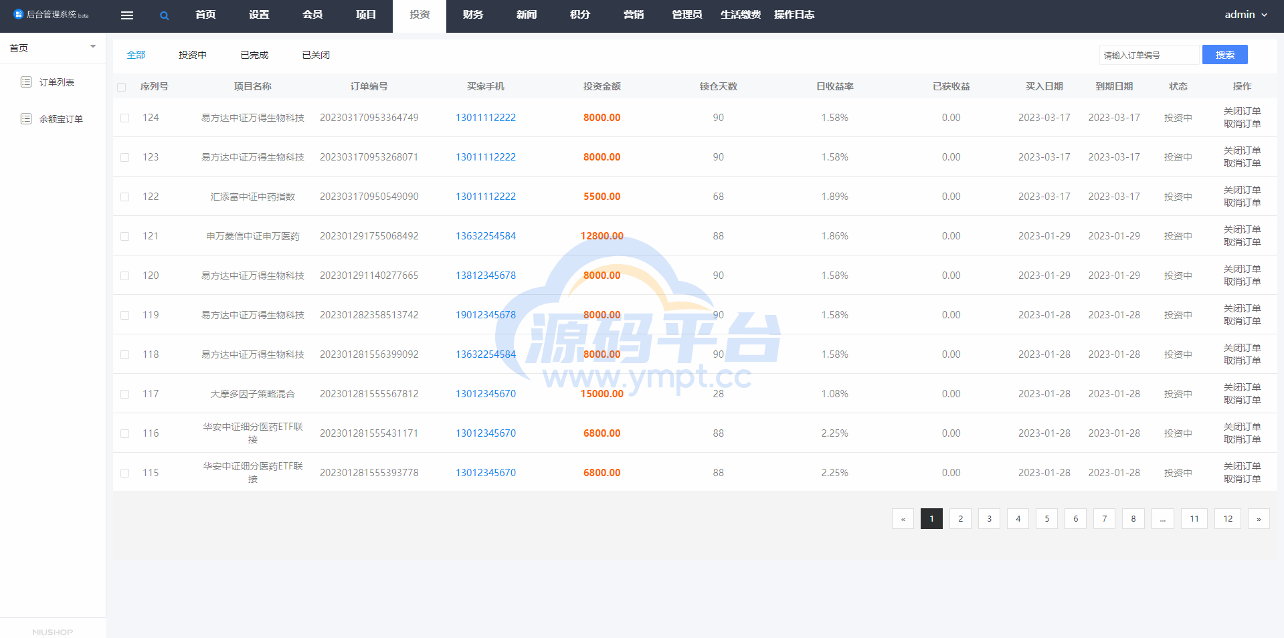Viewport: 1284px width, 638px height.
Task: Click the 15000.00 investment amount
Action: pyautogui.click(x=602, y=394)
